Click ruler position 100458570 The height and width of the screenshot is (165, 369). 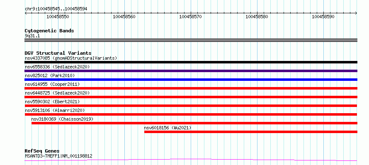(190, 17)
